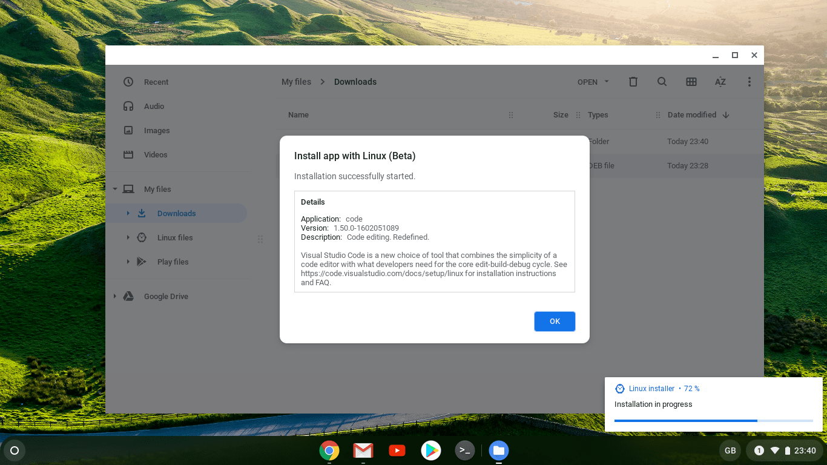Start a file search with the magnifier icon
827x465 pixels.
pyautogui.click(x=662, y=82)
